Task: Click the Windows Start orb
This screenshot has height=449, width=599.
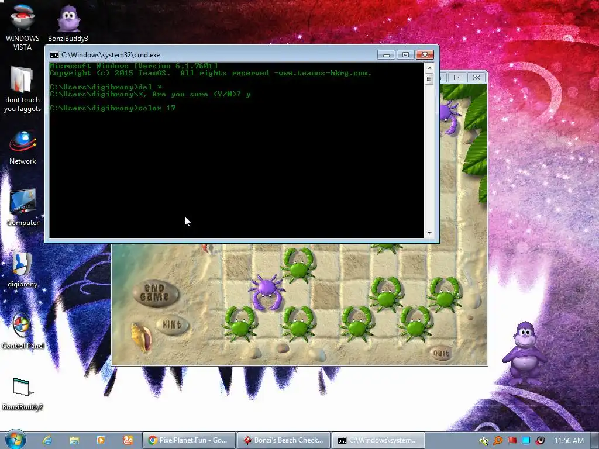Action: 15,440
